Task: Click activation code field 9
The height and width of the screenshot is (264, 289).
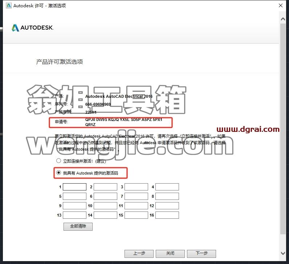Action: pyautogui.click(x=75, y=206)
